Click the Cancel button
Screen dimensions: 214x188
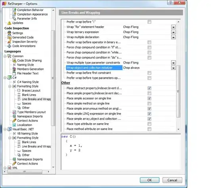(x=172, y=180)
